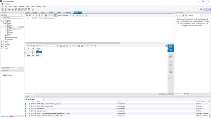This screenshot has height=118, width=211.
Task: Create new view icon in main toolbar
Action: [19, 10]
